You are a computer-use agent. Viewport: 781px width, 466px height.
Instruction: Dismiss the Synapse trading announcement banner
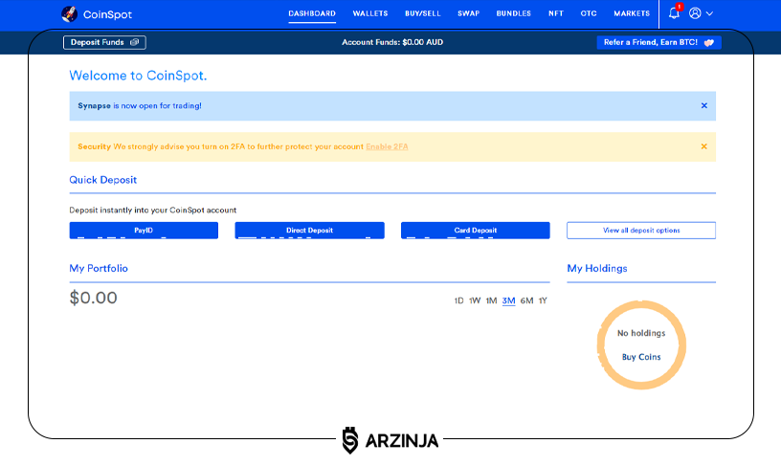[x=703, y=105]
